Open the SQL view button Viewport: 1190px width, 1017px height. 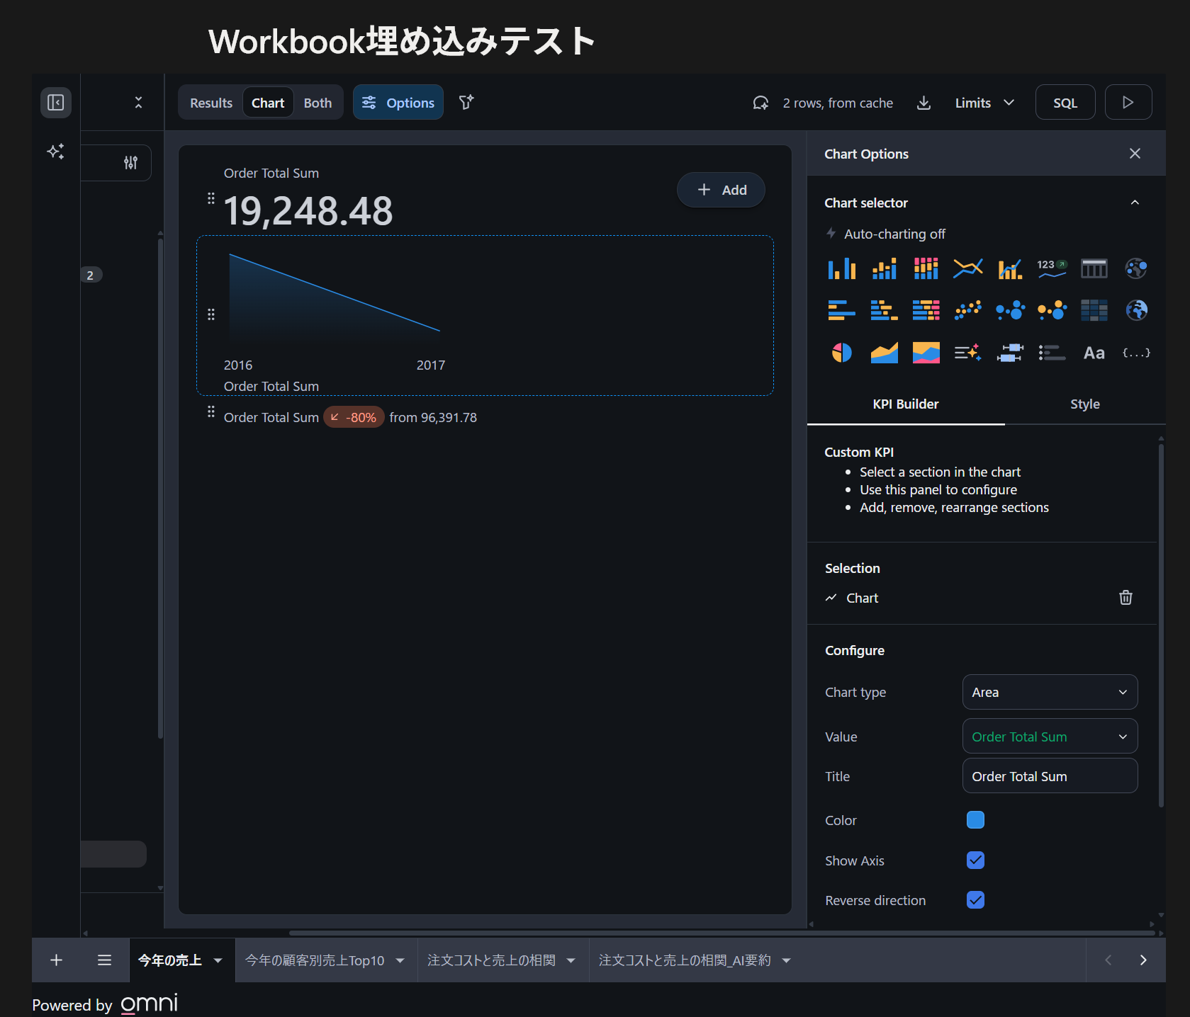point(1065,103)
